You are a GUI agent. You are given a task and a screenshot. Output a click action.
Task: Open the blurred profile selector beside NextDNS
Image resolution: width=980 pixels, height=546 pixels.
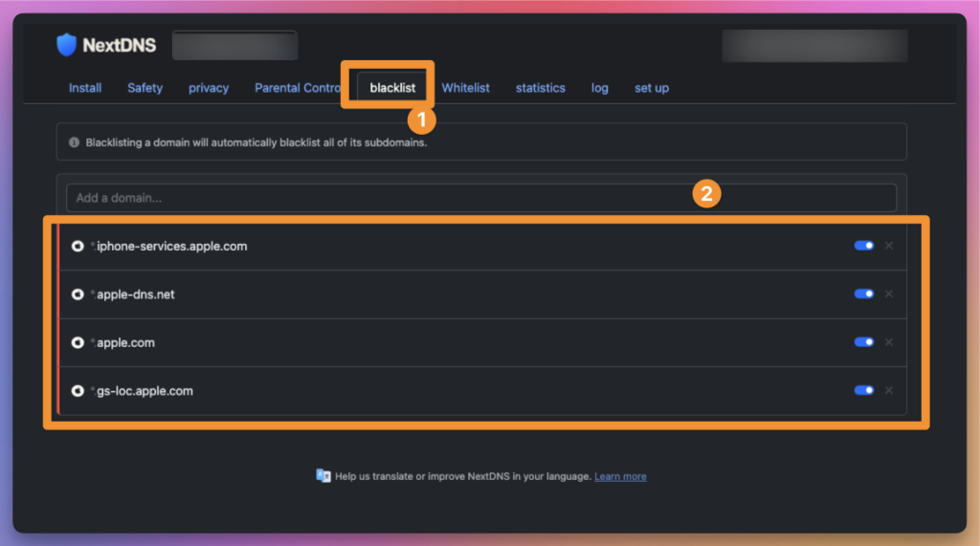(235, 46)
